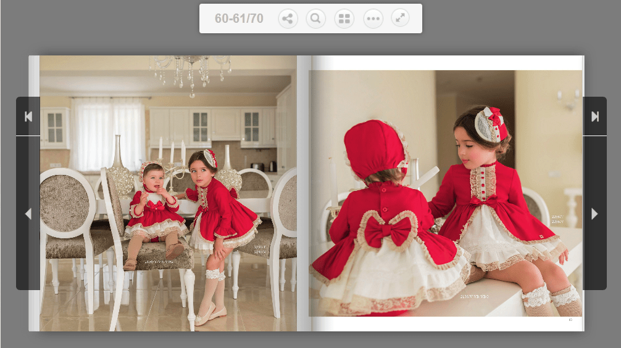Show the page thumbnails grid

pos(344,18)
